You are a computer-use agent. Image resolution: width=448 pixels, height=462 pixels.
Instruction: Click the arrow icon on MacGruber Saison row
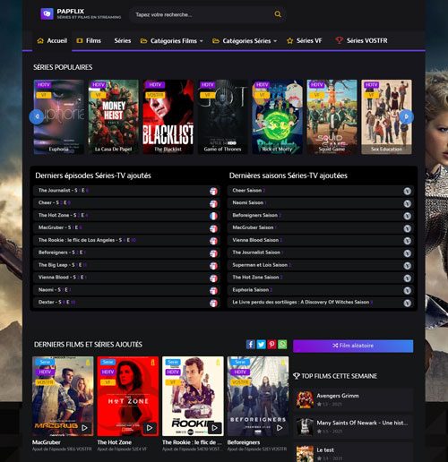pyautogui.click(x=408, y=228)
